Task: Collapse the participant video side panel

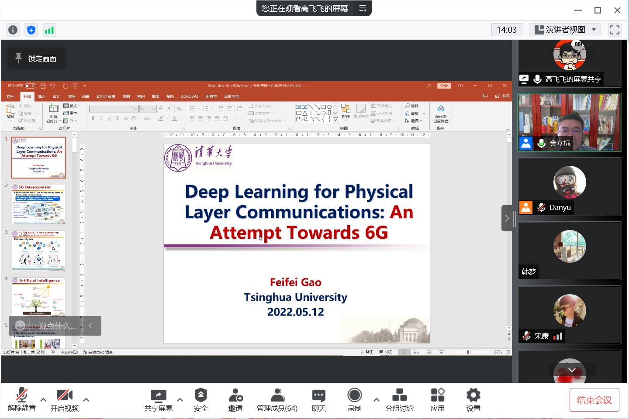Action: 507,218
